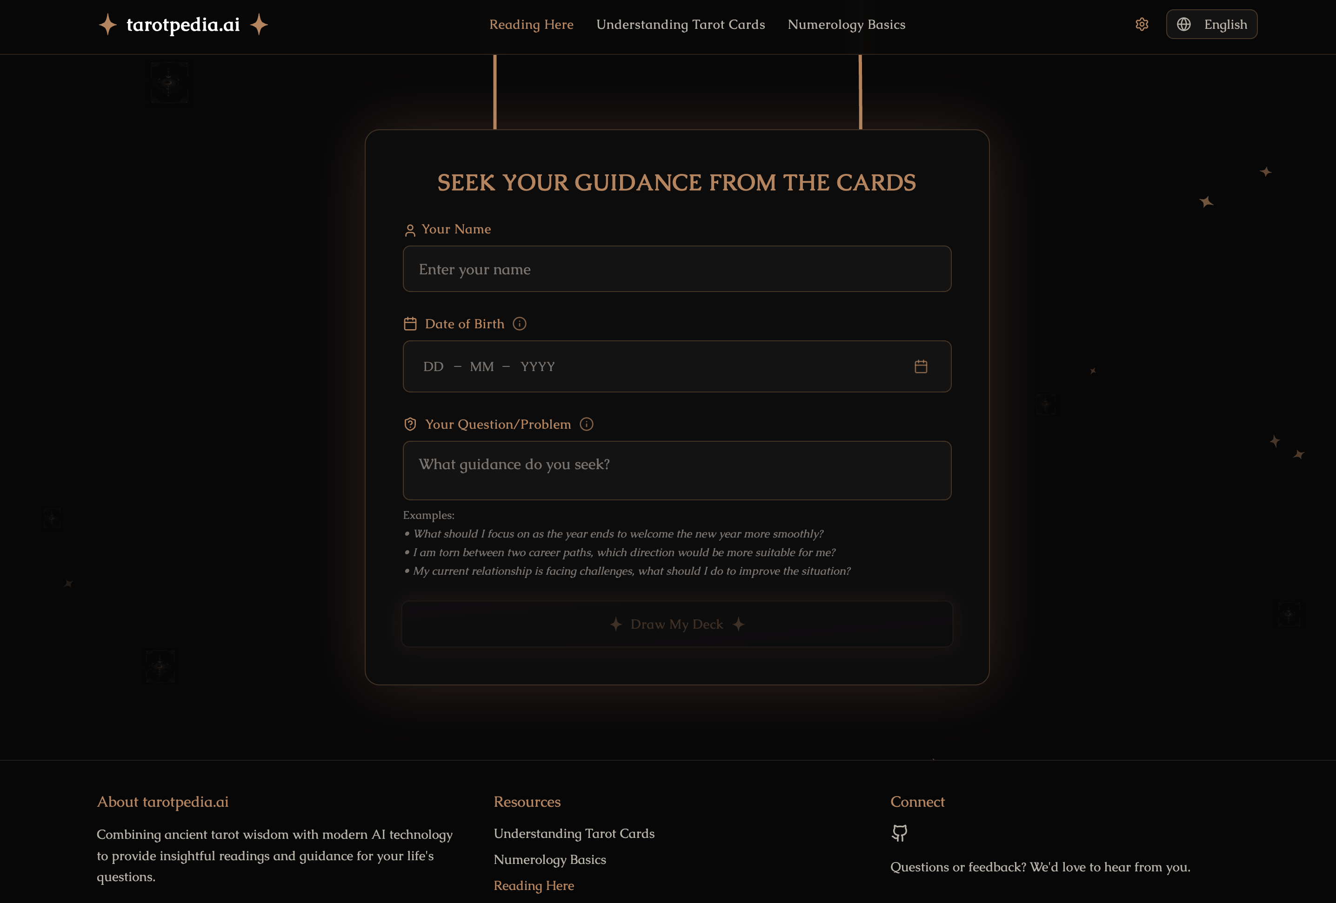Select the MM month segment

(482, 367)
